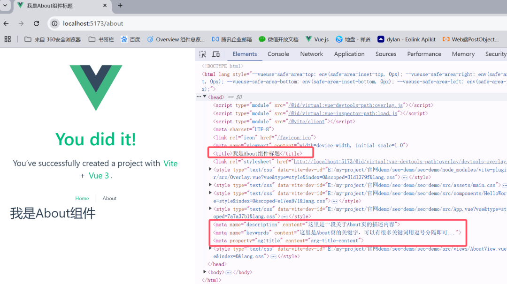Switch to the Performance tab

pos(424,54)
